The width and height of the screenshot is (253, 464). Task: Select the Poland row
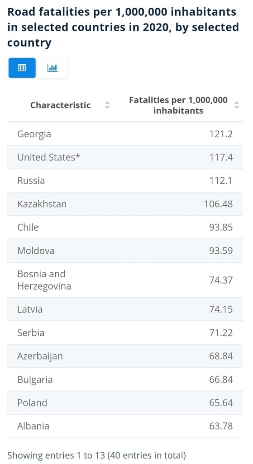(125, 403)
